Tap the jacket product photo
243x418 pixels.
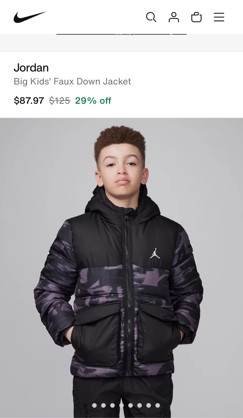click(x=121, y=268)
